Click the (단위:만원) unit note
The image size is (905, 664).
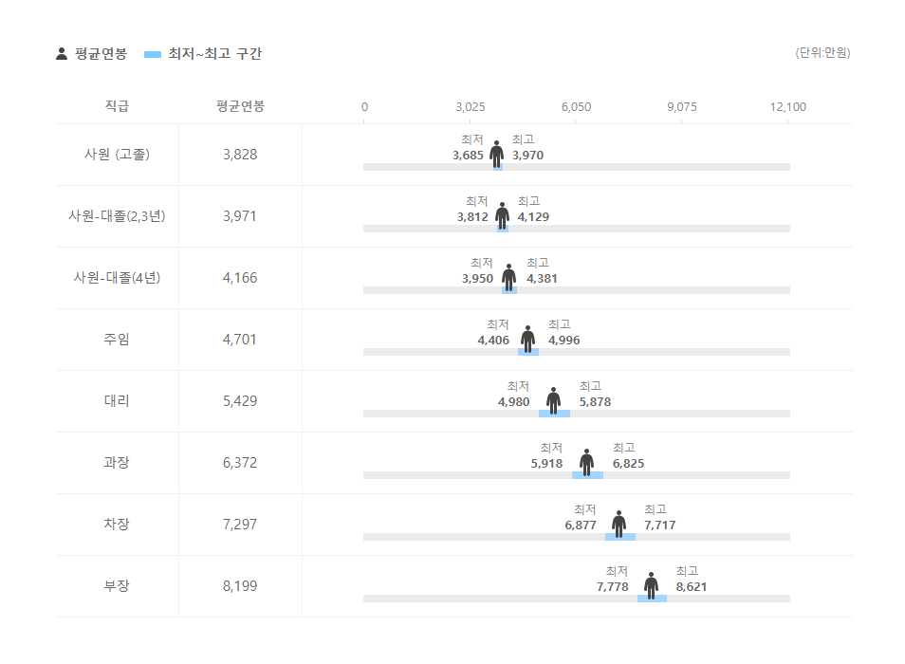pyautogui.click(x=822, y=53)
